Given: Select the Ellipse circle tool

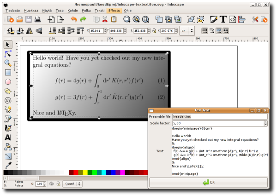Looking at the screenshot, I should point(8,82).
